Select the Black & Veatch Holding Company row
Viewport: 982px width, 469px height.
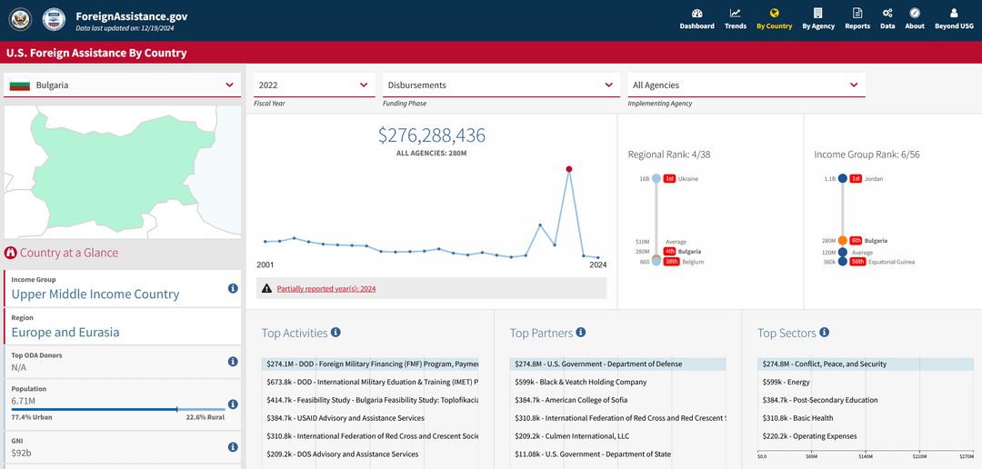tap(617, 382)
